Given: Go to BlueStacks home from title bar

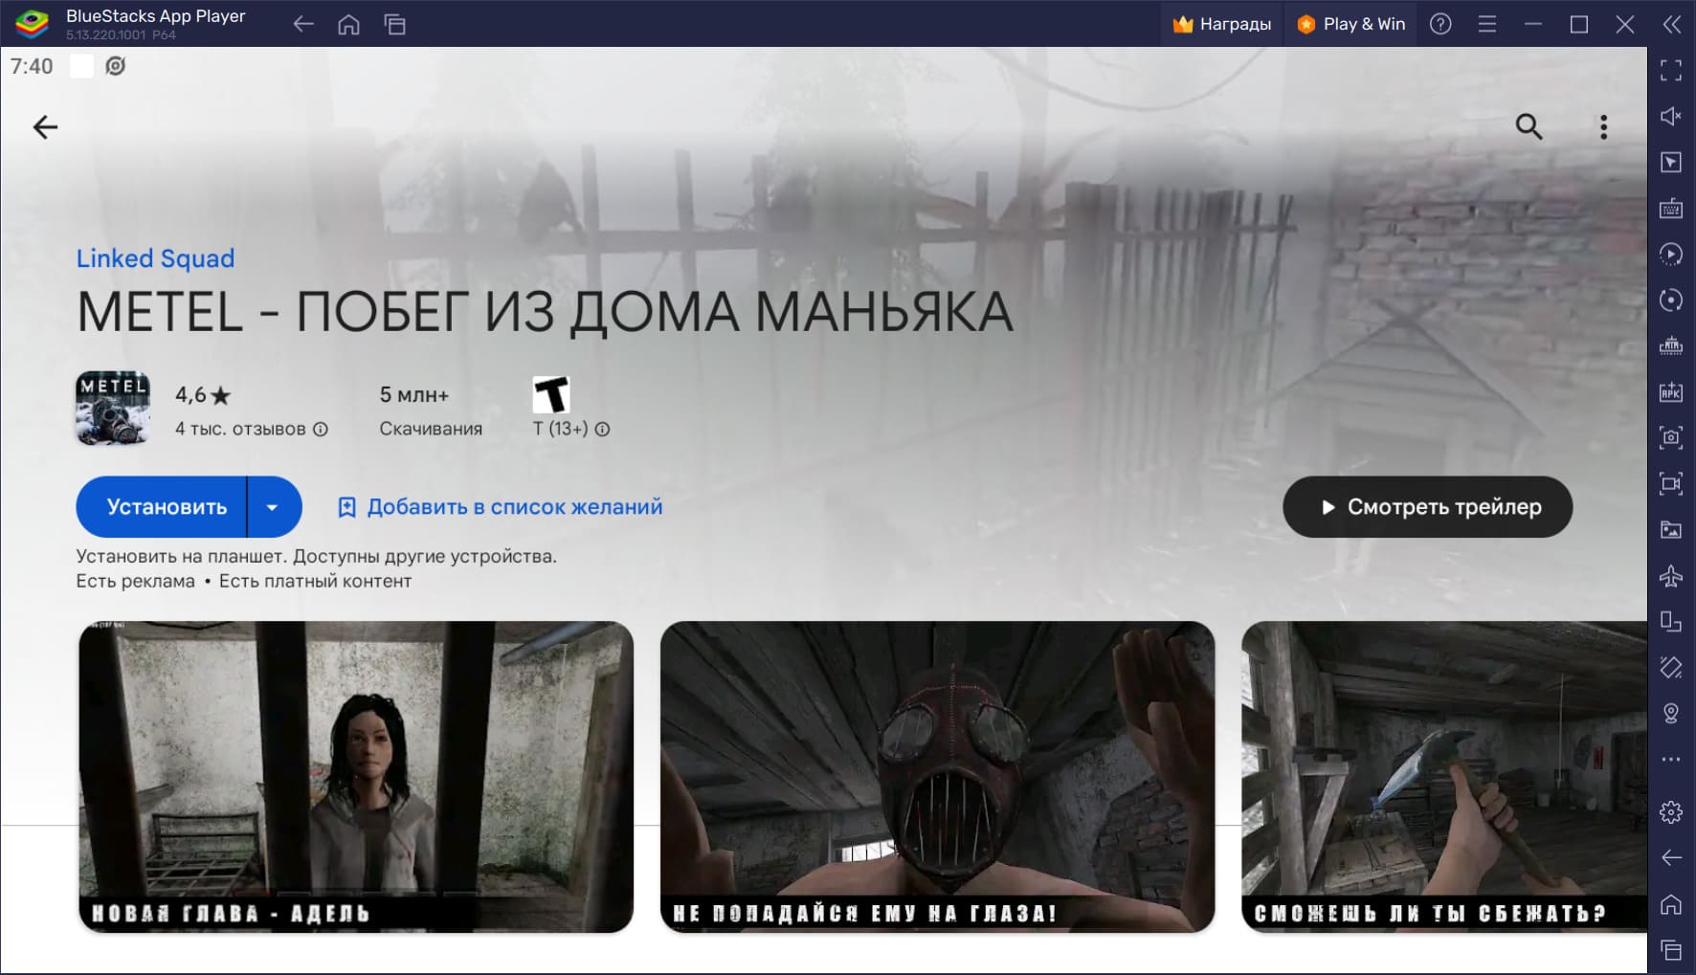Looking at the screenshot, I should [x=349, y=24].
